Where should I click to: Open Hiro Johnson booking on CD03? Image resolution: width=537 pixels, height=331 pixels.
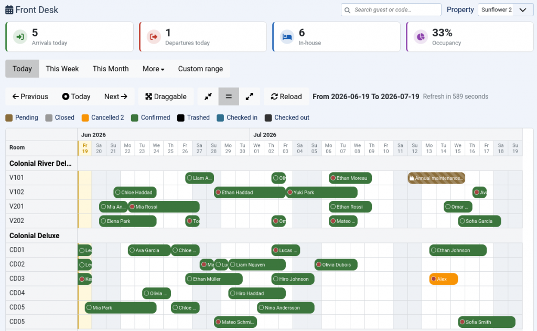[x=293, y=279]
